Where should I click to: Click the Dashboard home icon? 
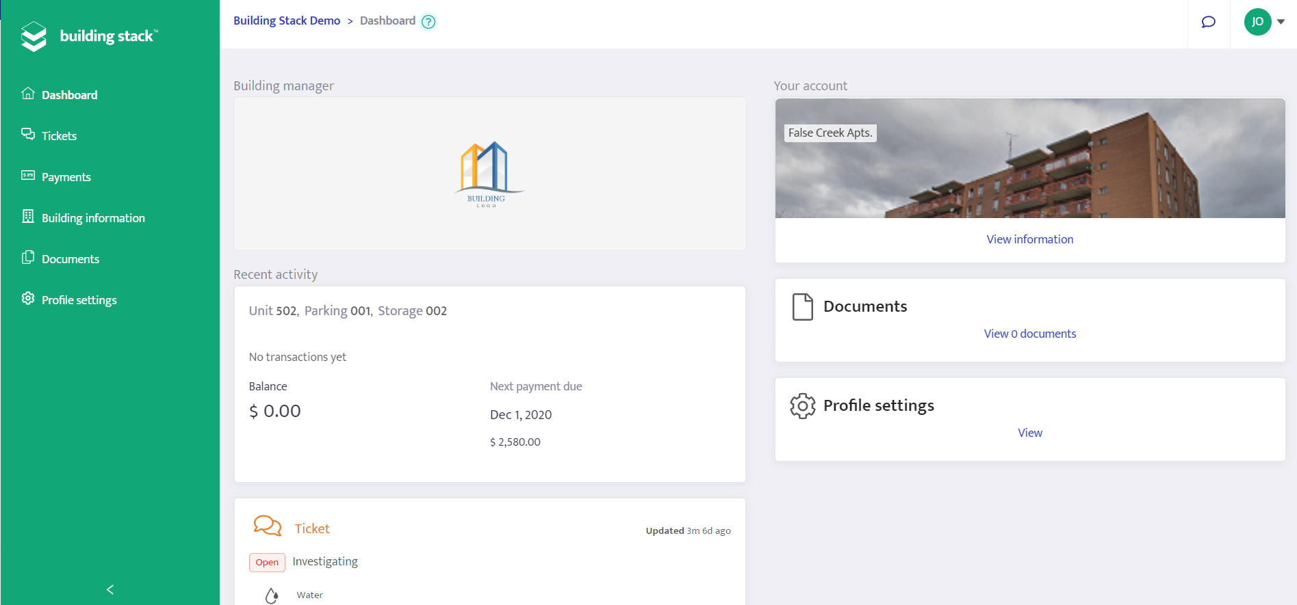pos(28,94)
